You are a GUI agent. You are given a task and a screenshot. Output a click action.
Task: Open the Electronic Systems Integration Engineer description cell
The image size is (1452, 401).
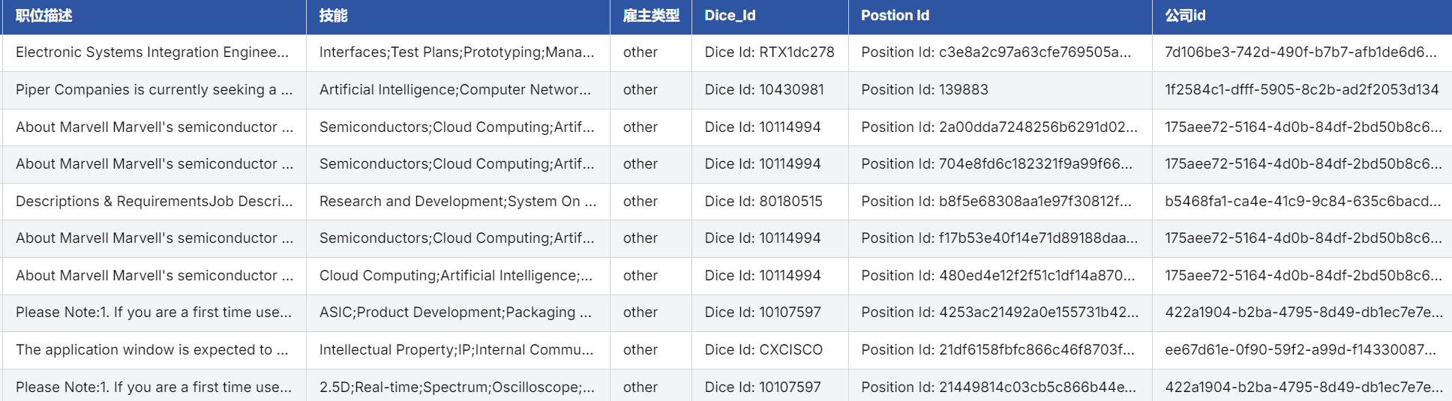click(x=152, y=52)
